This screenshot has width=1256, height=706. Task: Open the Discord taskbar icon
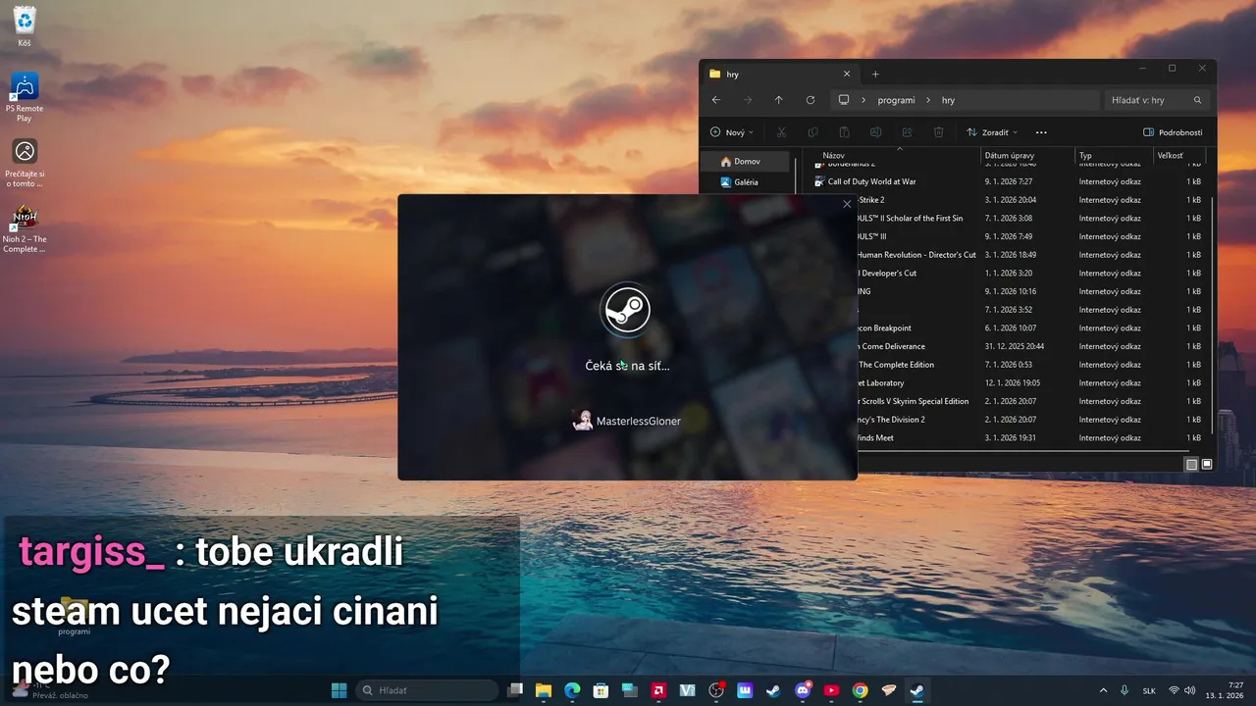tap(803, 690)
